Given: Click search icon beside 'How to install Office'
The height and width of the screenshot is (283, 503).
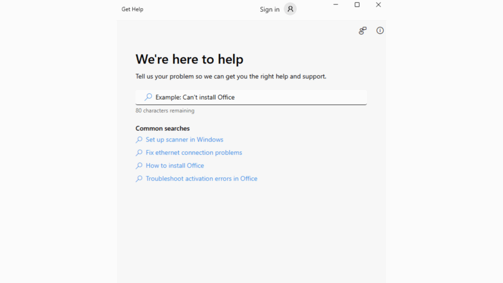Looking at the screenshot, I should tap(139, 166).
